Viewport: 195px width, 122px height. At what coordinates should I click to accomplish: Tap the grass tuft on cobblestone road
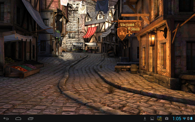click(111, 89)
